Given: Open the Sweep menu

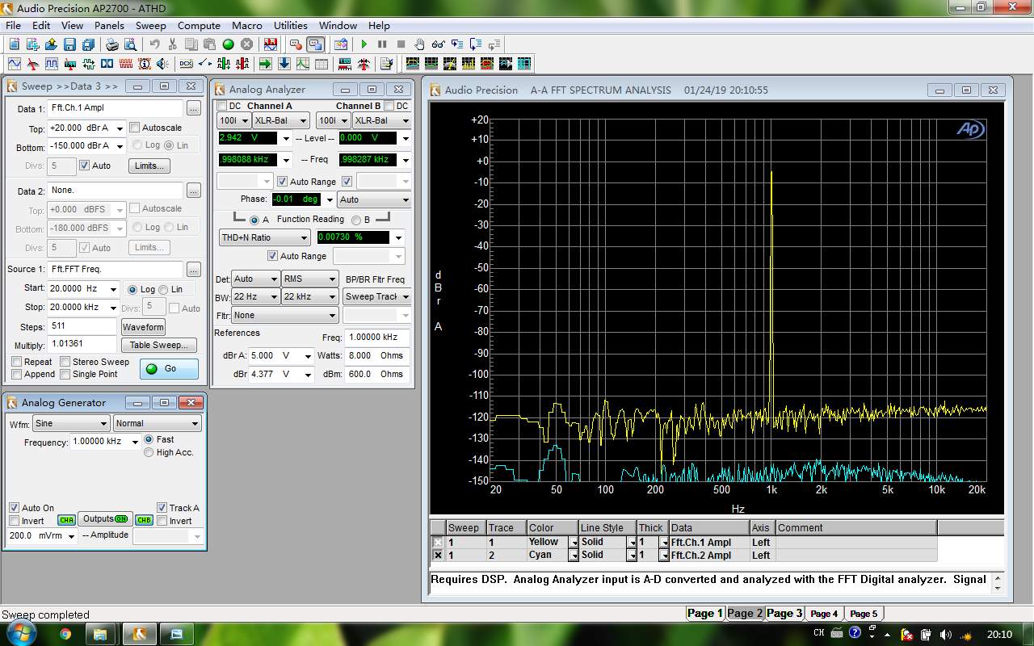Looking at the screenshot, I should pyautogui.click(x=150, y=25).
